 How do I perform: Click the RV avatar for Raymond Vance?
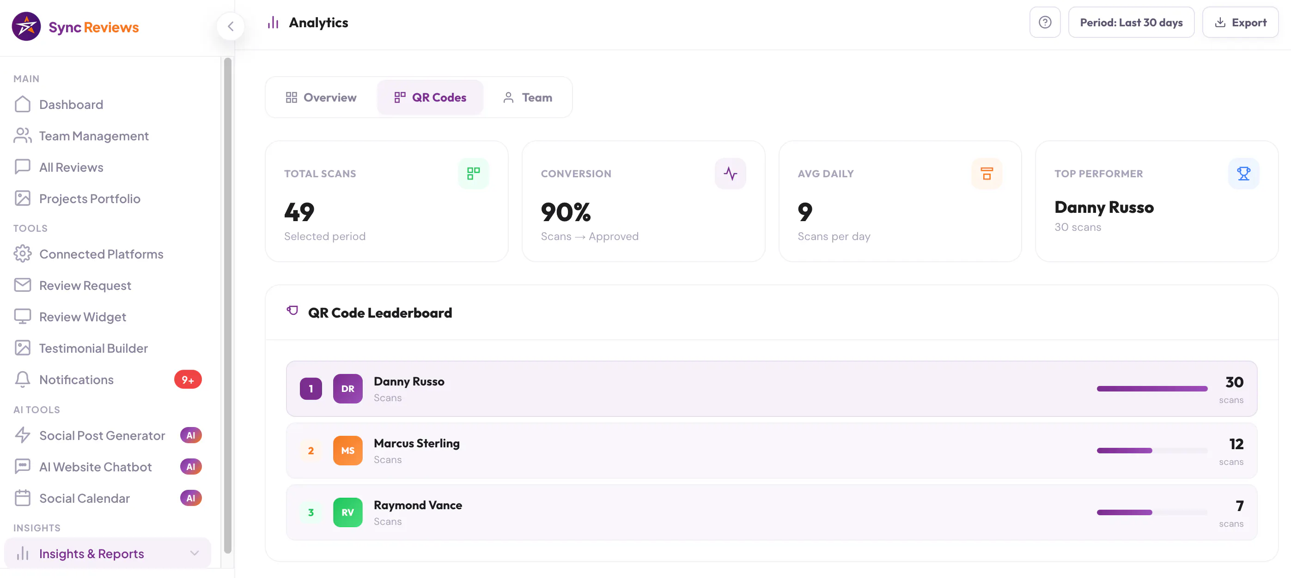(348, 512)
